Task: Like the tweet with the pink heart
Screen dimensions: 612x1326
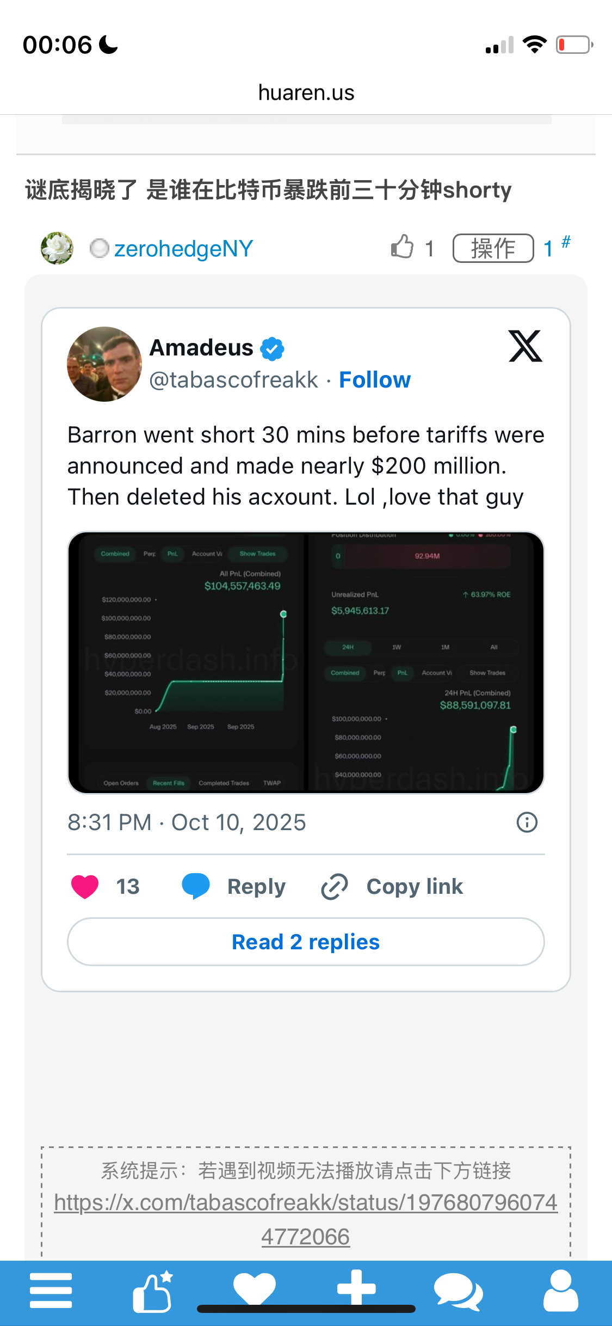Action: pyautogui.click(x=85, y=886)
